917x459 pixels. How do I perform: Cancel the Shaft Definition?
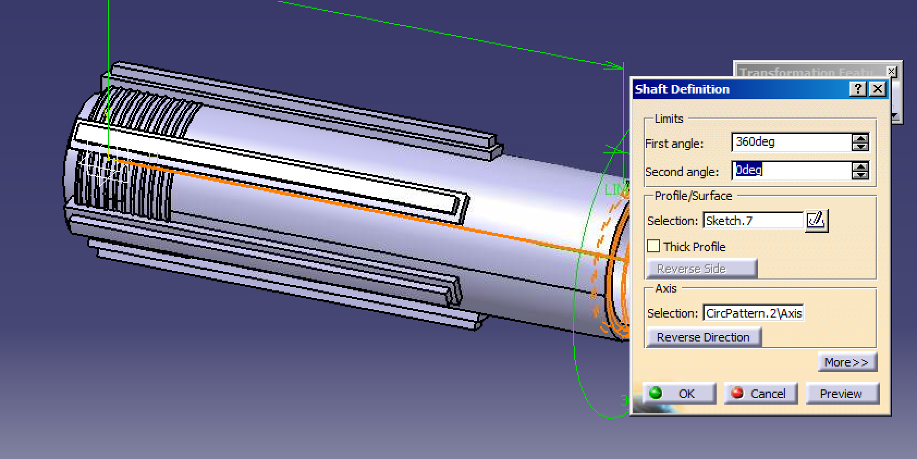click(x=761, y=393)
